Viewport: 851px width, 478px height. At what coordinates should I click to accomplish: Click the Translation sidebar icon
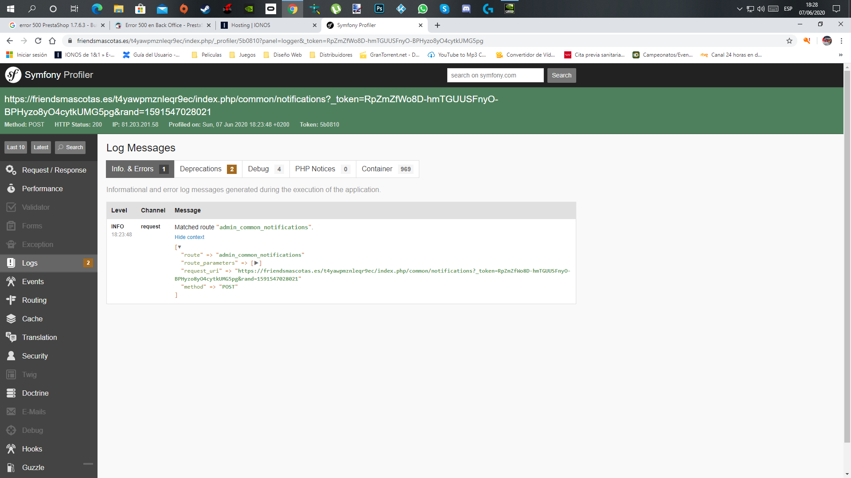coord(11,337)
